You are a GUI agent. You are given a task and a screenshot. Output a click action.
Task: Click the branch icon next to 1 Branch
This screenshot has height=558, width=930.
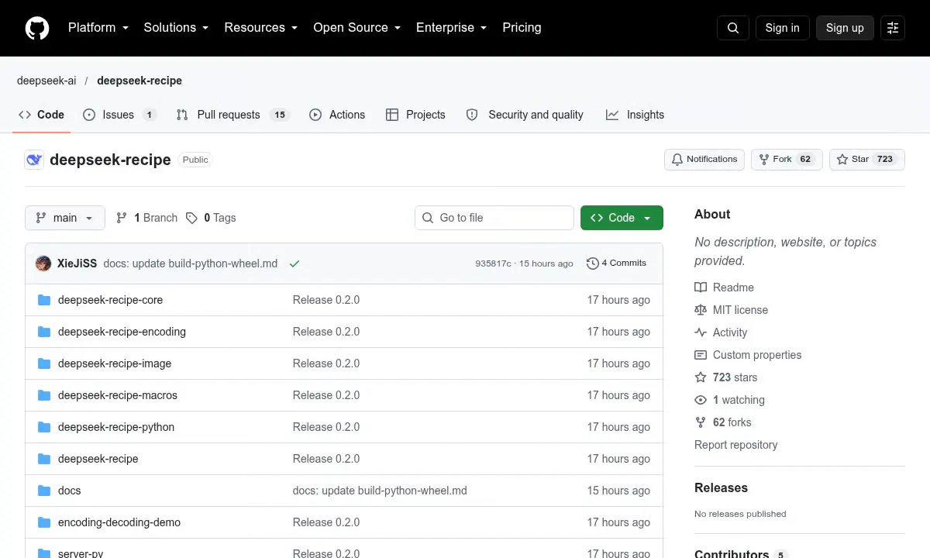[122, 218]
